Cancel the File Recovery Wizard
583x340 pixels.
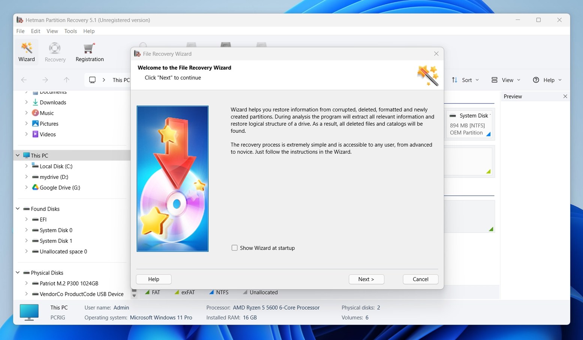[x=420, y=279]
